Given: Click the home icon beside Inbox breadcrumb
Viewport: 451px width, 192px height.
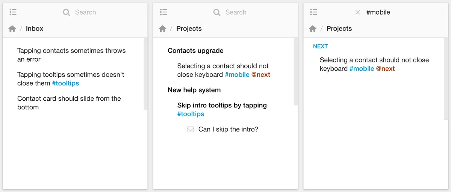Looking at the screenshot, I should pos(12,29).
